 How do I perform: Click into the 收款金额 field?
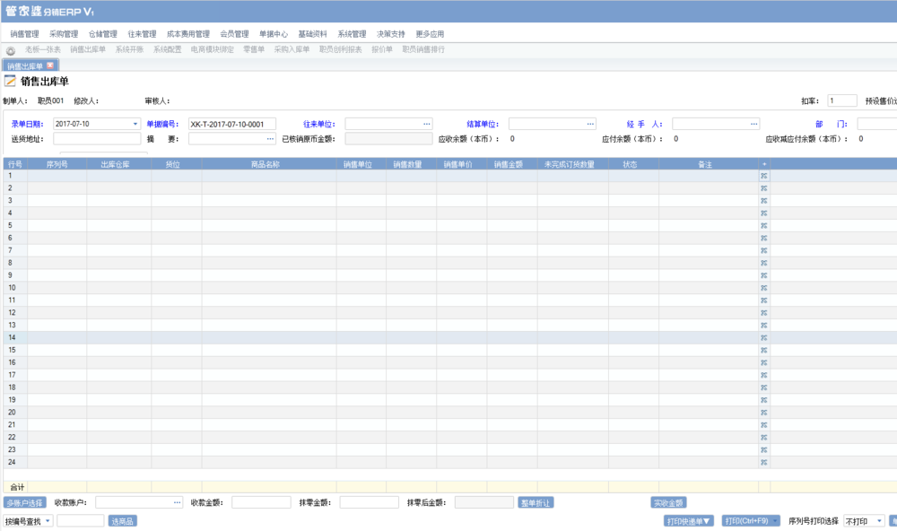[x=261, y=502]
